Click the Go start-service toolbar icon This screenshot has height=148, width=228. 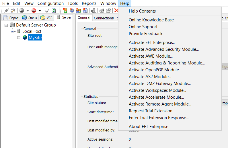pos(22,11)
